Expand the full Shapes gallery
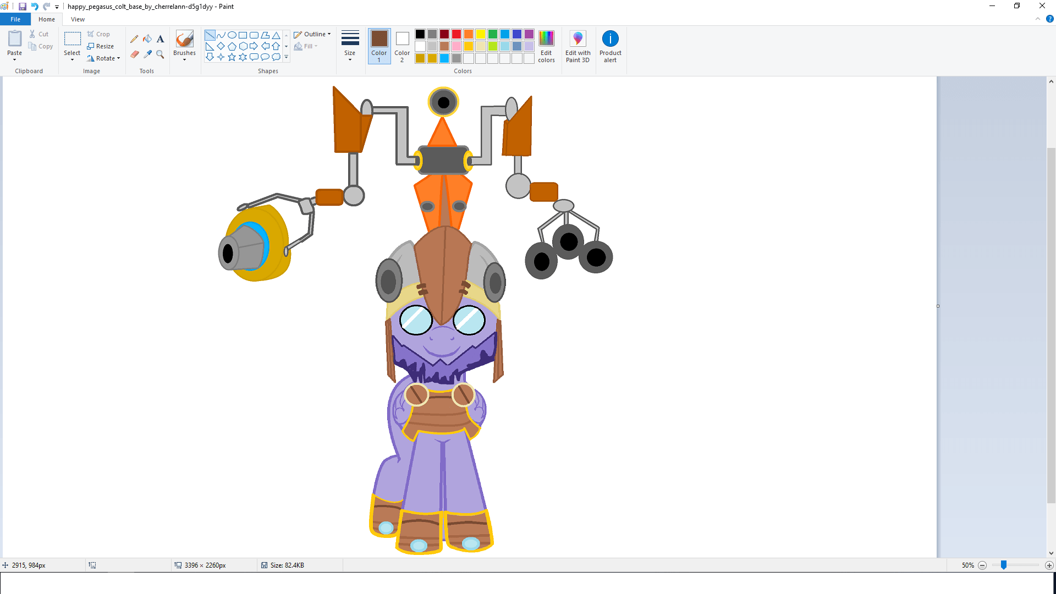 (286, 57)
